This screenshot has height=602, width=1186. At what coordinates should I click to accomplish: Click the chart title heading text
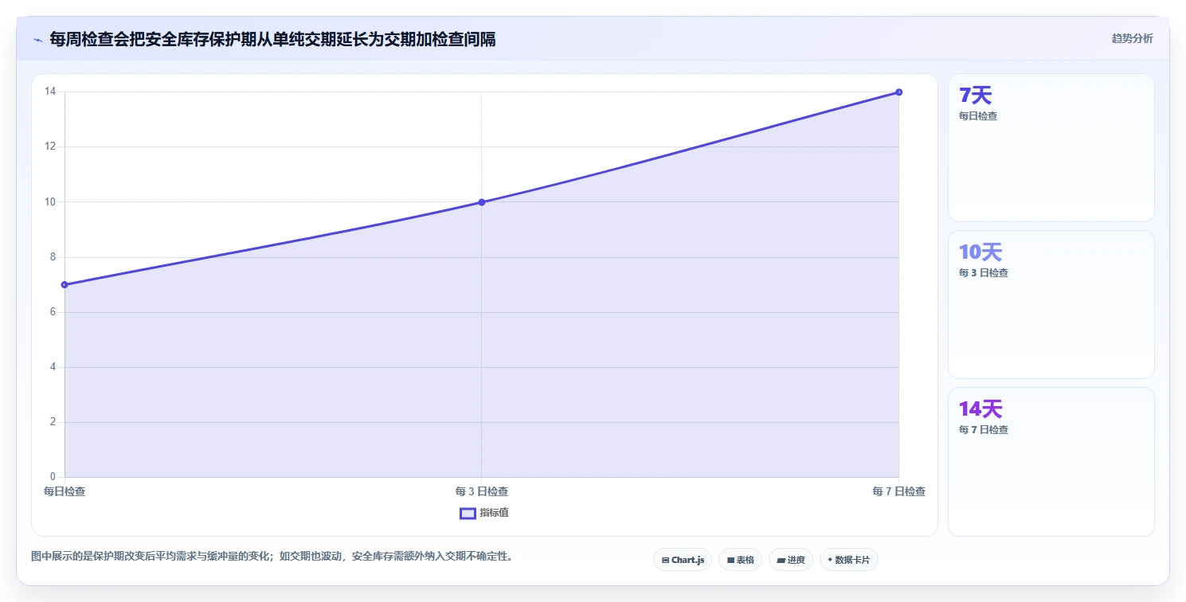272,39
